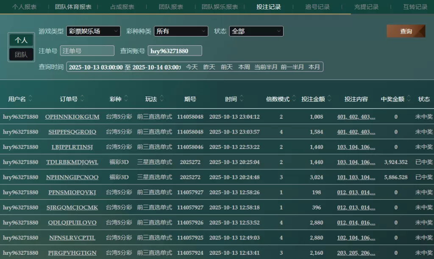
Task: Open order link OPHNNKIOKGUM
Action: [72, 117]
